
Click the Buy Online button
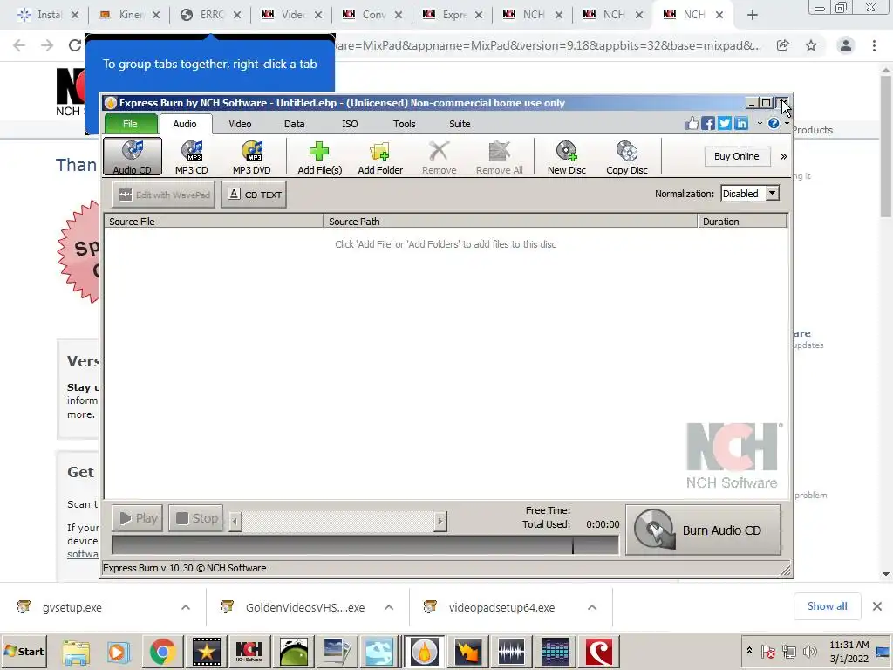[736, 156]
